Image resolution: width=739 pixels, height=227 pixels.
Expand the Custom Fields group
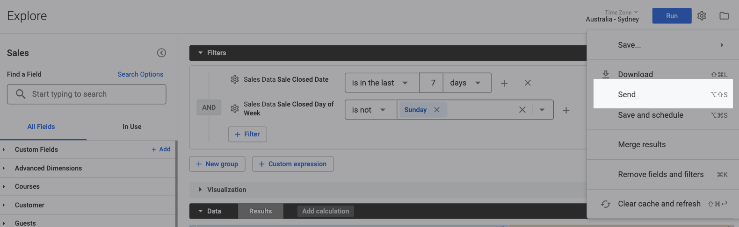(x=4, y=149)
